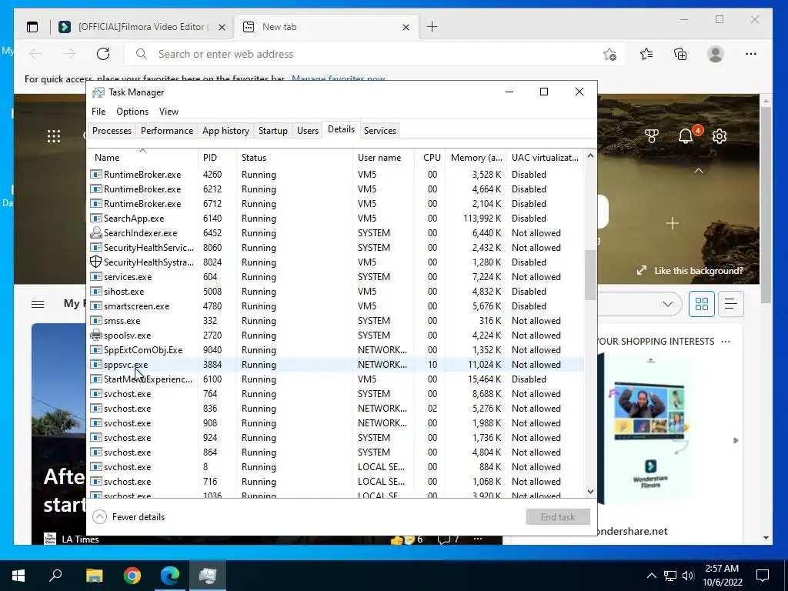Sort by the Name column header
The height and width of the screenshot is (591, 788).
pos(142,157)
